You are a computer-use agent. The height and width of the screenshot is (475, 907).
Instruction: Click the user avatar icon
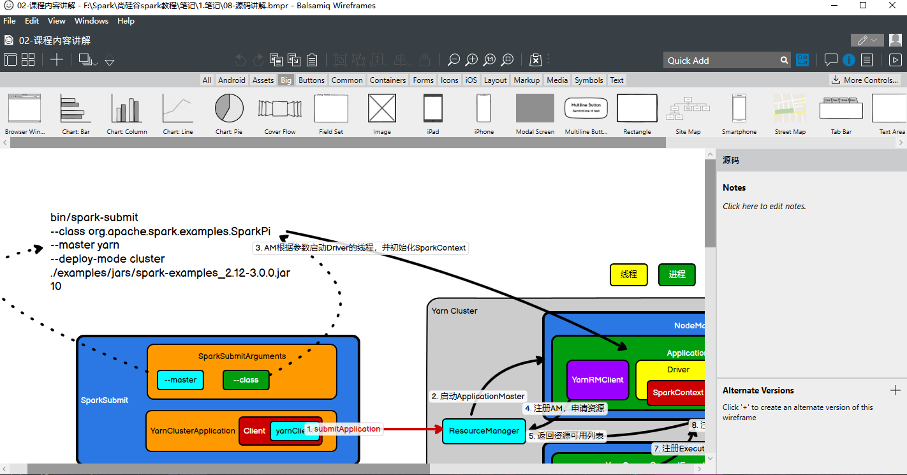point(896,40)
